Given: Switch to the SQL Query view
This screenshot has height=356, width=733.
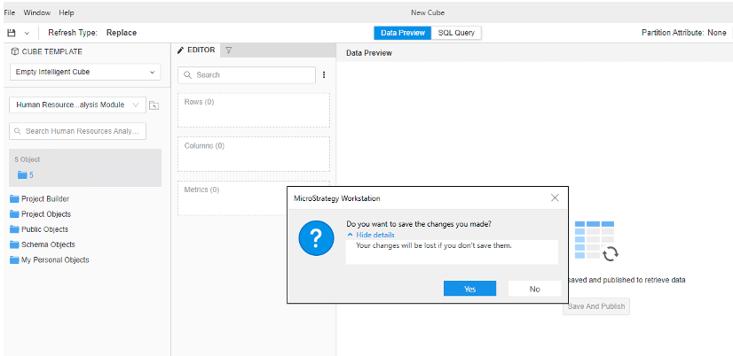Looking at the screenshot, I should (456, 33).
